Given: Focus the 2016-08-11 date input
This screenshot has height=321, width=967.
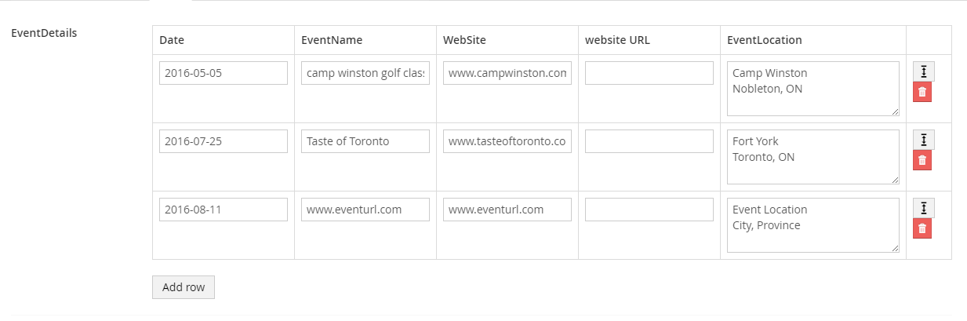Looking at the screenshot, I should pos(224,210).
